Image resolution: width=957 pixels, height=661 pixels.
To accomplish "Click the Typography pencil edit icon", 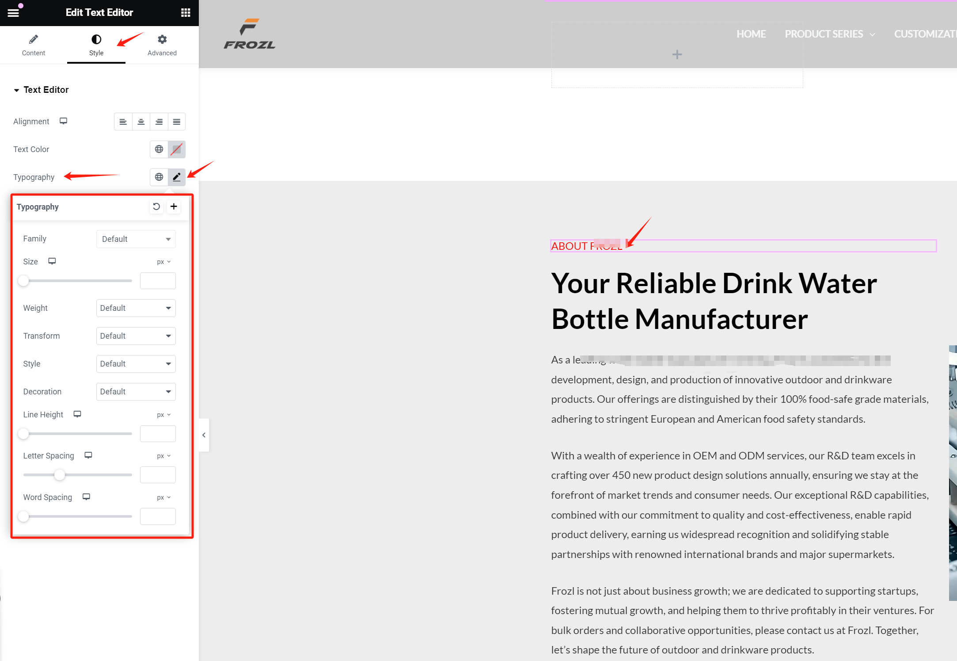I will coord(176,177).
